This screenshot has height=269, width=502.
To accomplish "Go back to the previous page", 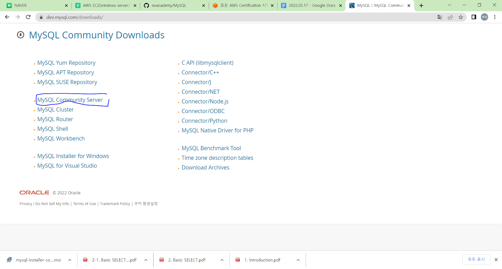I will (x=7, y=17).
